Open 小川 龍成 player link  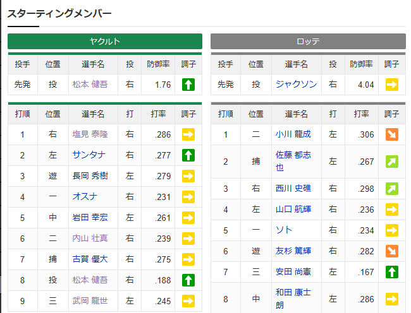293,134
